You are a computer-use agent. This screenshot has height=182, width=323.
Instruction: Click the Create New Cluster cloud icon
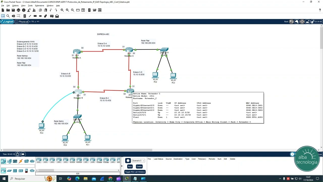coord(297,21)
